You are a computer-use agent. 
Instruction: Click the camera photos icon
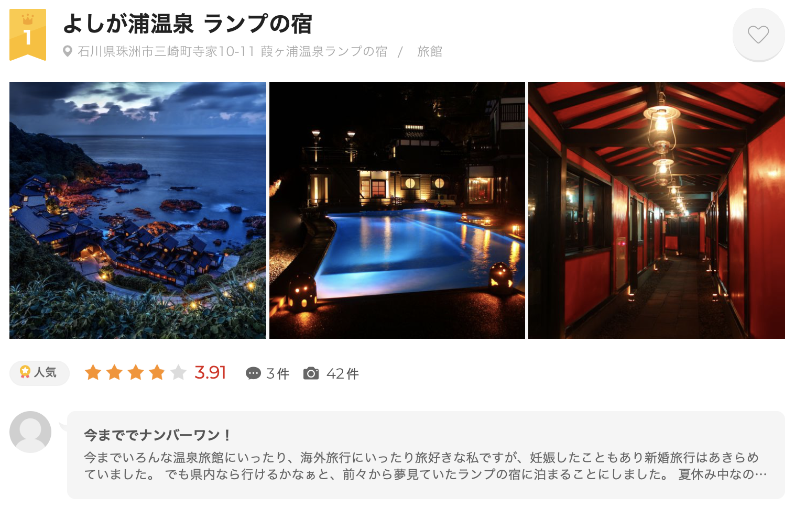click(x=311, y=373)
